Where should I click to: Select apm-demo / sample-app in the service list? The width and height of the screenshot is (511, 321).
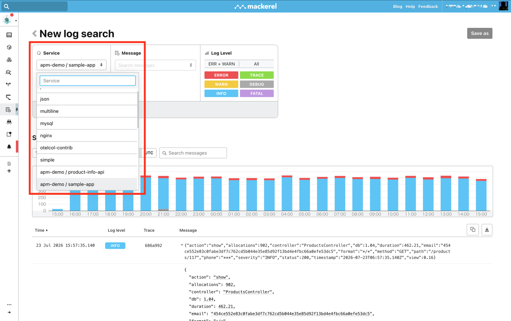click(87, 184)
